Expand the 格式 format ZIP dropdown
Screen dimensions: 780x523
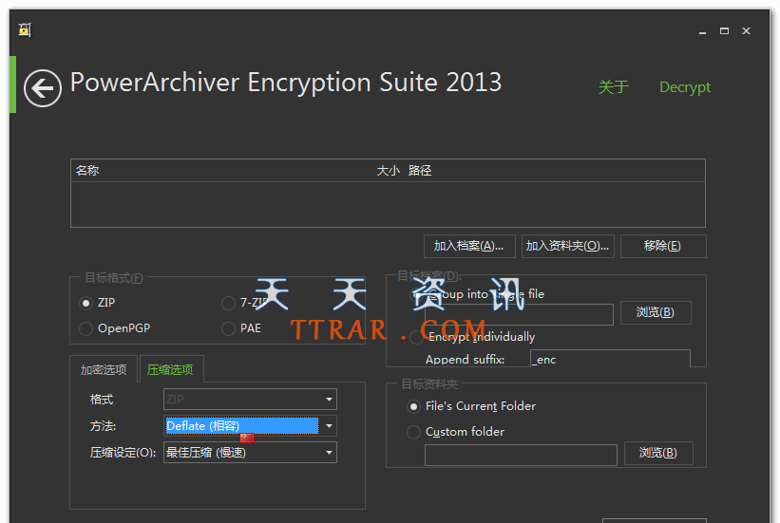(250, 400)
